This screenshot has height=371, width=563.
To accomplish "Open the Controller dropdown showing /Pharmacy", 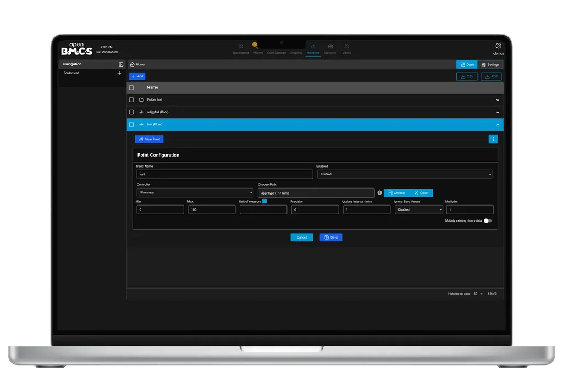I will tap(195, 193).
